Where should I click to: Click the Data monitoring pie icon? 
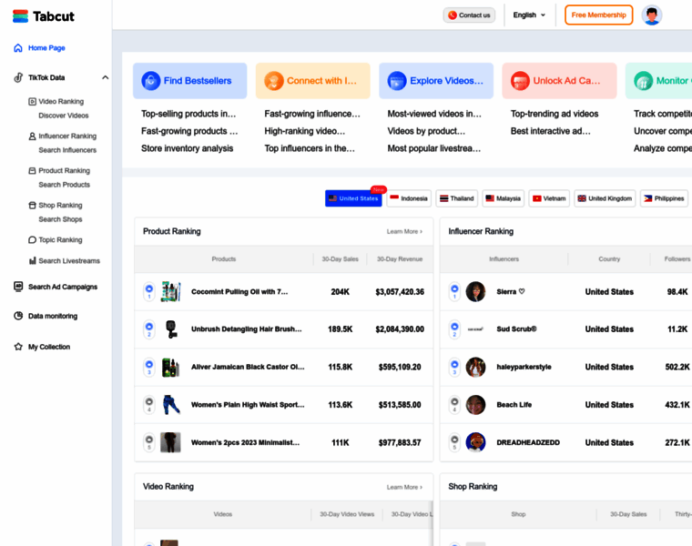click(18, 316)
